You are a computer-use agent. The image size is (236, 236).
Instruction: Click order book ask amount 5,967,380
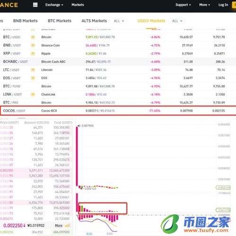tap(36, 176)
